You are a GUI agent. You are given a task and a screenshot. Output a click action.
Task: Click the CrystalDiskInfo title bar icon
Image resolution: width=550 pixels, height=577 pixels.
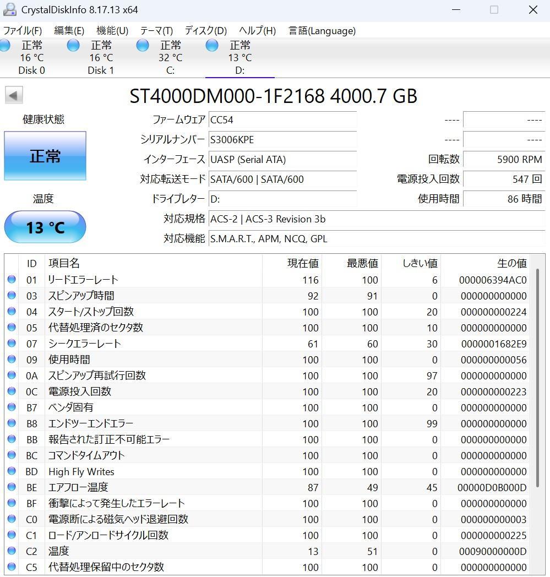tap(10, 9)
